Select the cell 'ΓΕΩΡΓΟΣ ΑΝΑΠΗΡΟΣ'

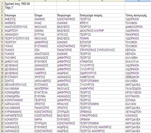[x=102, y=131]
